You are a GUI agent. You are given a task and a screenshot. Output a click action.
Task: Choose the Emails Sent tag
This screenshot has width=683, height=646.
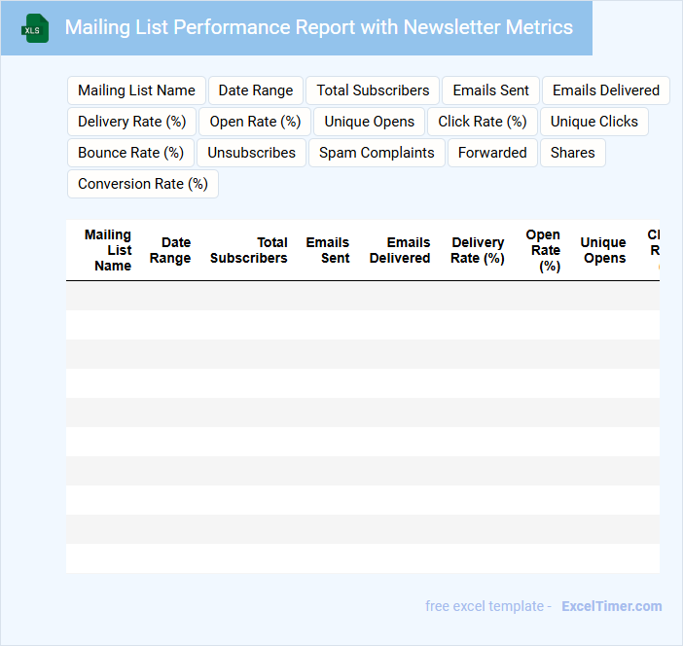click(x=490, y=90)
